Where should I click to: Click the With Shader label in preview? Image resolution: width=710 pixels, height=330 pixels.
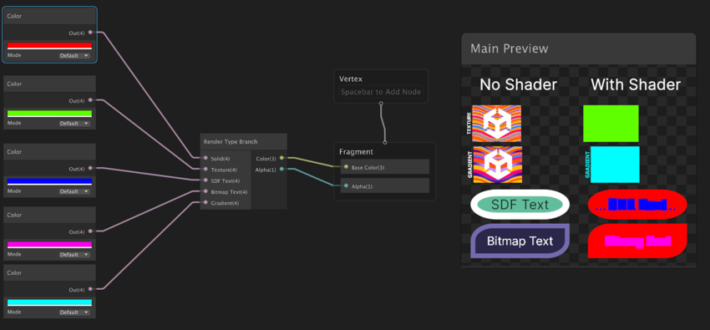click(x=636, y=84)
